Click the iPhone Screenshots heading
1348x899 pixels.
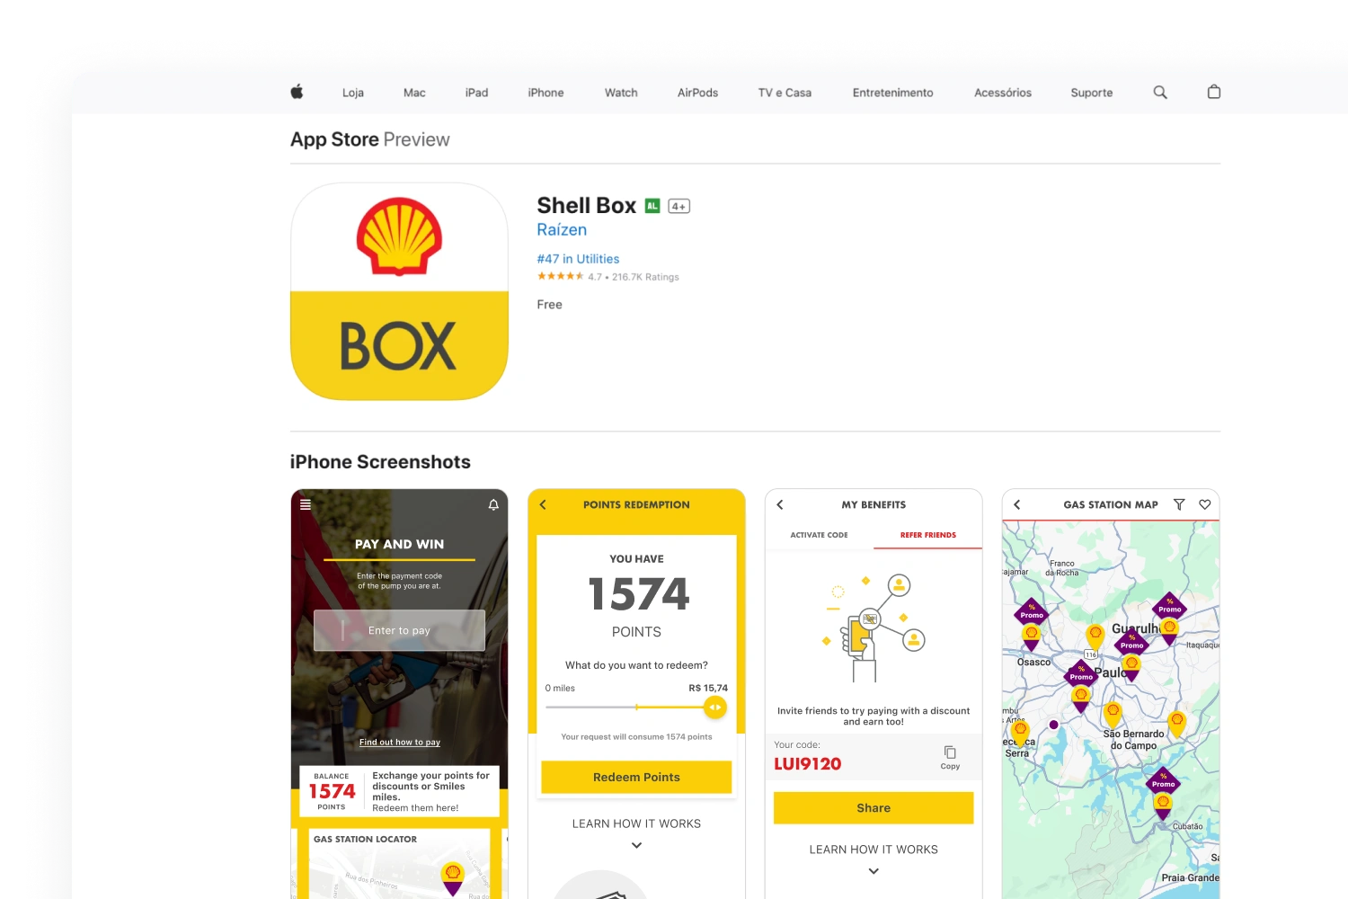pos(380,462)
